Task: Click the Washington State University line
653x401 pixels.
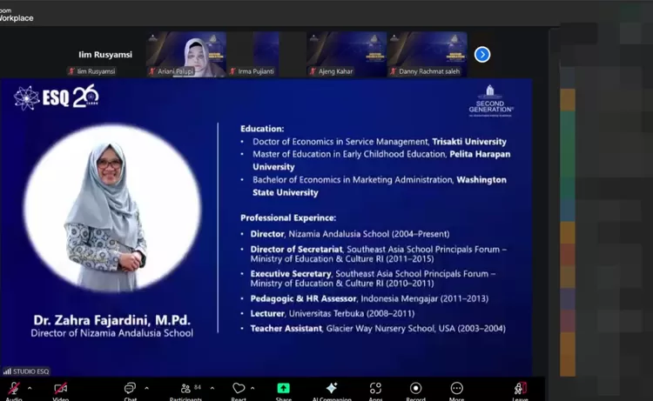Action: [380, 186]
